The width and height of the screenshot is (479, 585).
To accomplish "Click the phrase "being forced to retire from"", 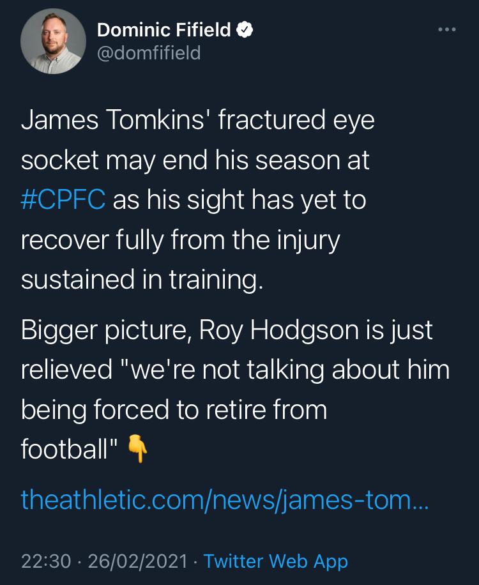I will click(174, 409).
